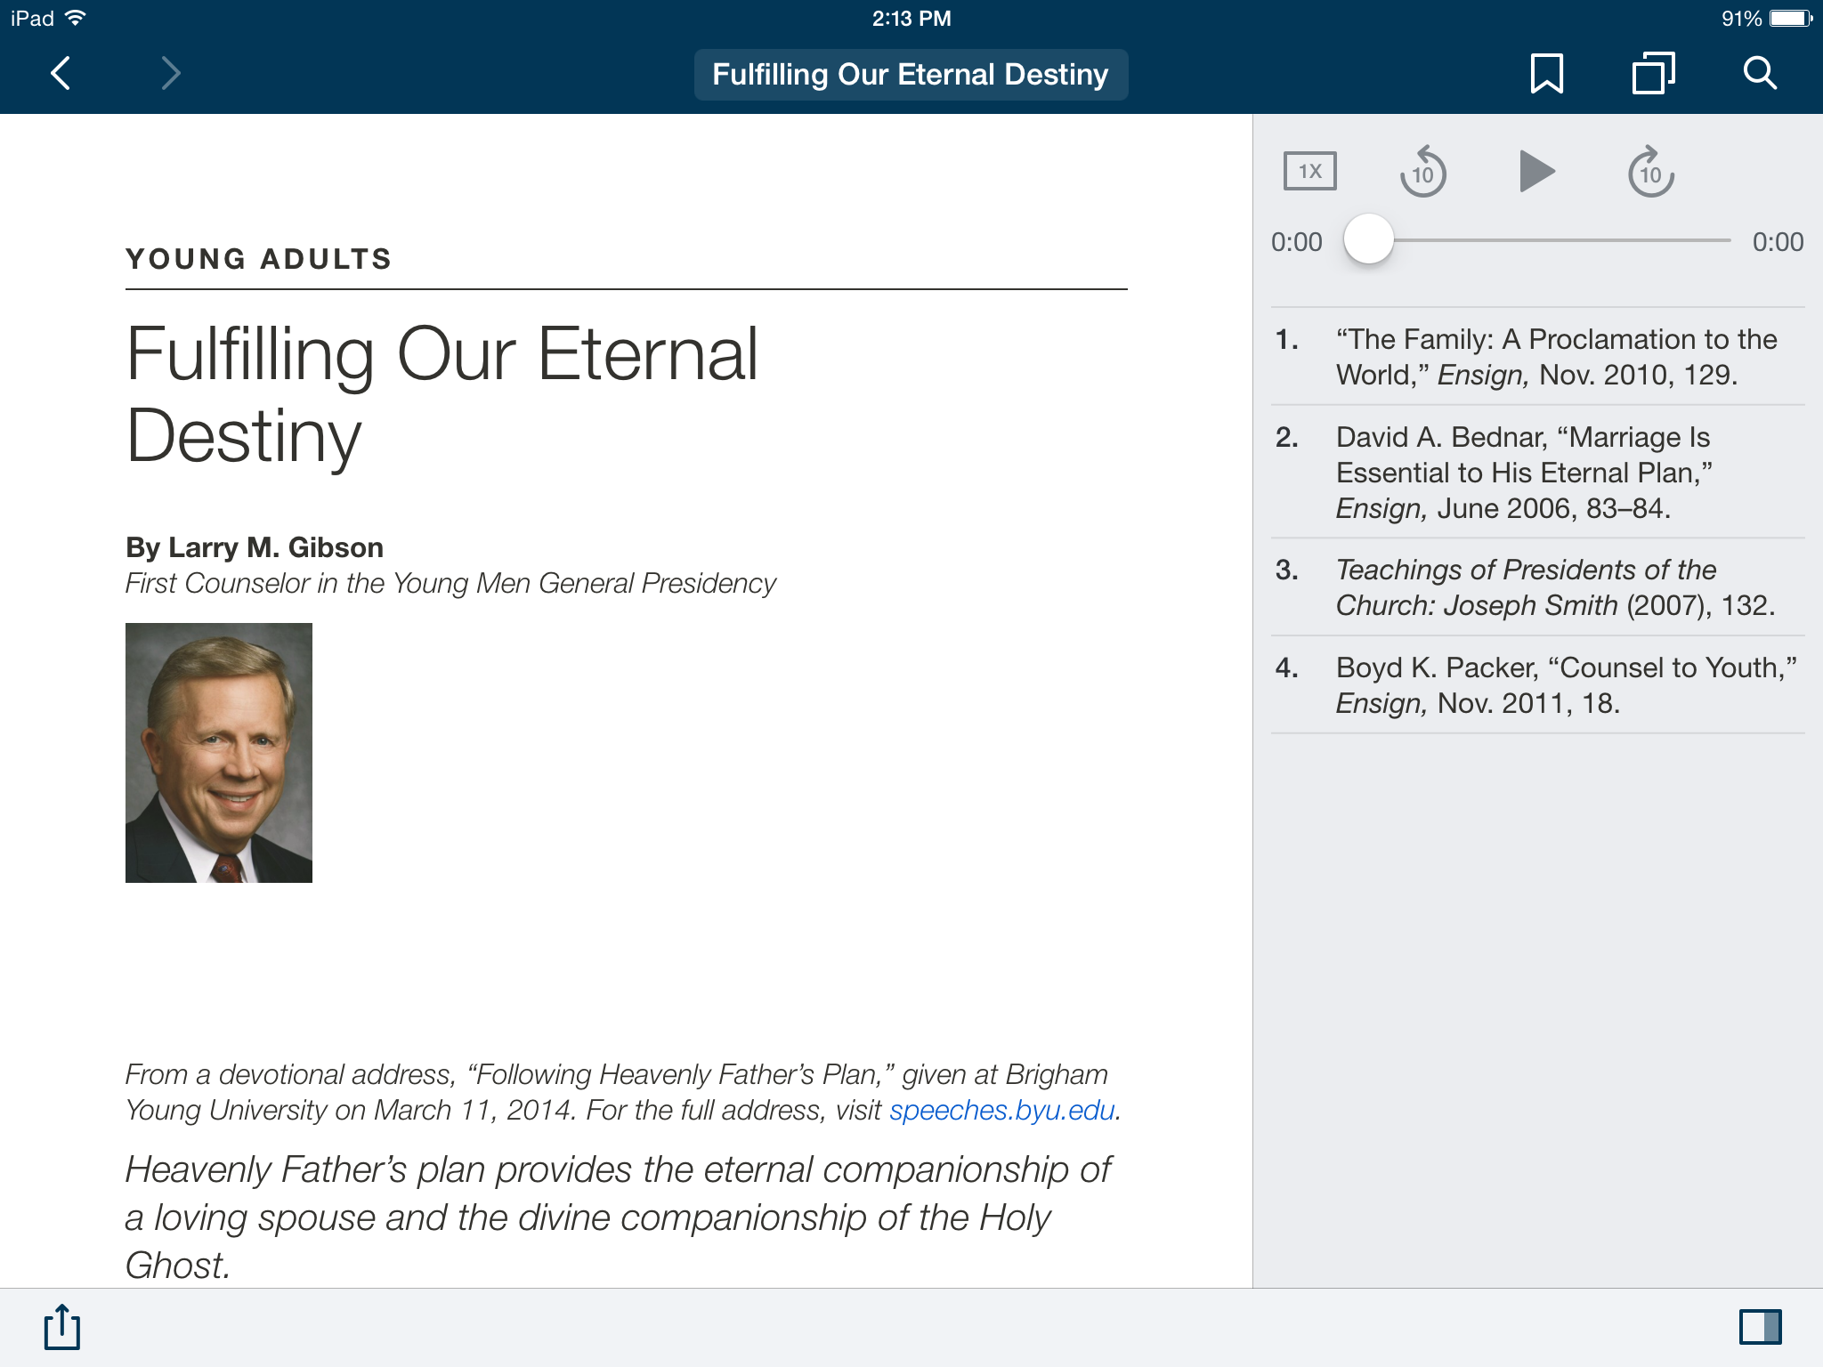Play the article audio
The image size is (1823, 1367).
coord(1536,171)
